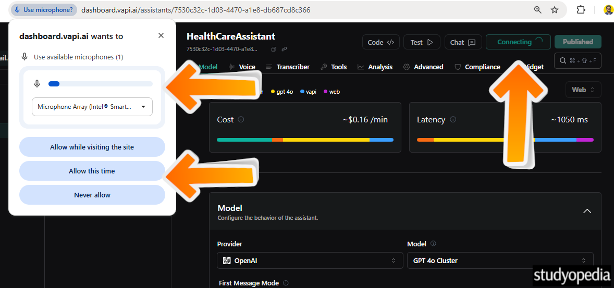Open the Provider OpenAI dropdown
614x288 pixels.
pos(310,260)
